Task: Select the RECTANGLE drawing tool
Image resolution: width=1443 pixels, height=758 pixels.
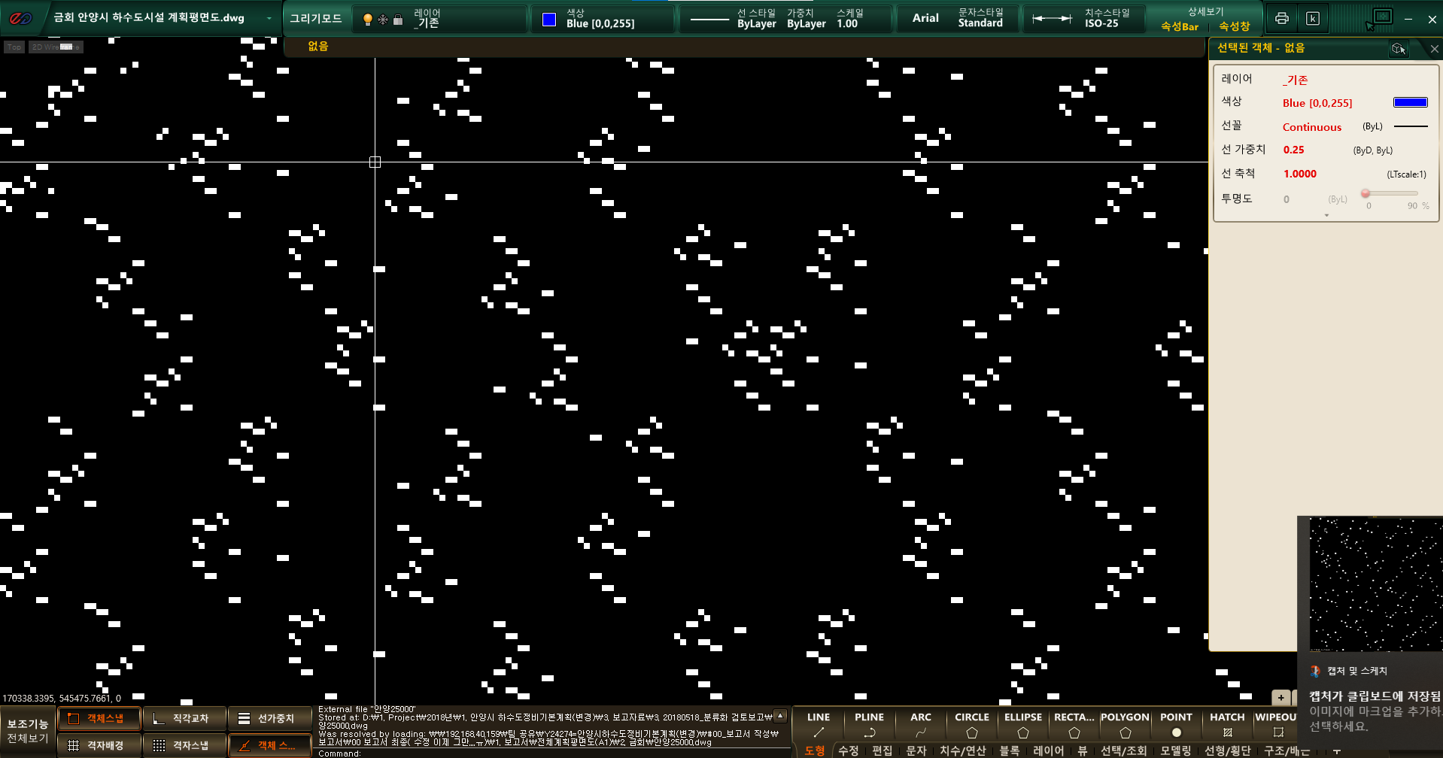Action: coord(1074,725)
